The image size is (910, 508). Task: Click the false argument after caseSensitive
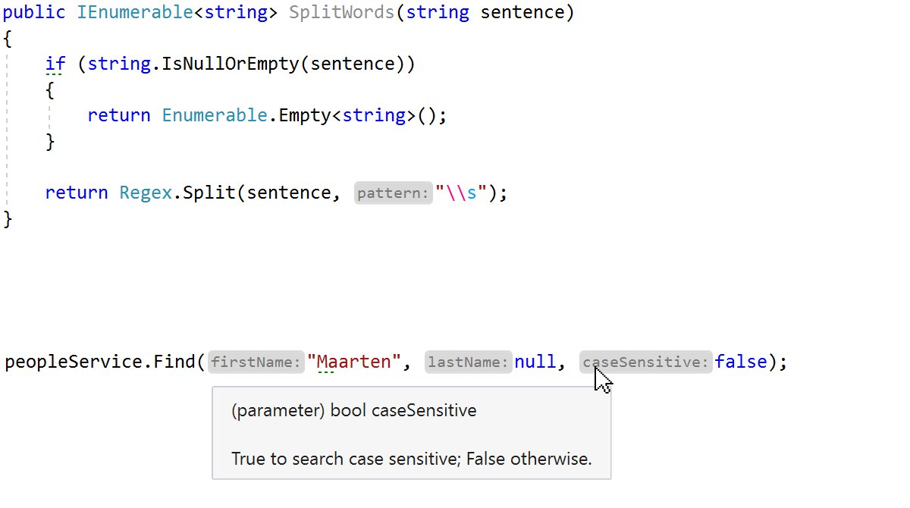[x=741, y=362]
